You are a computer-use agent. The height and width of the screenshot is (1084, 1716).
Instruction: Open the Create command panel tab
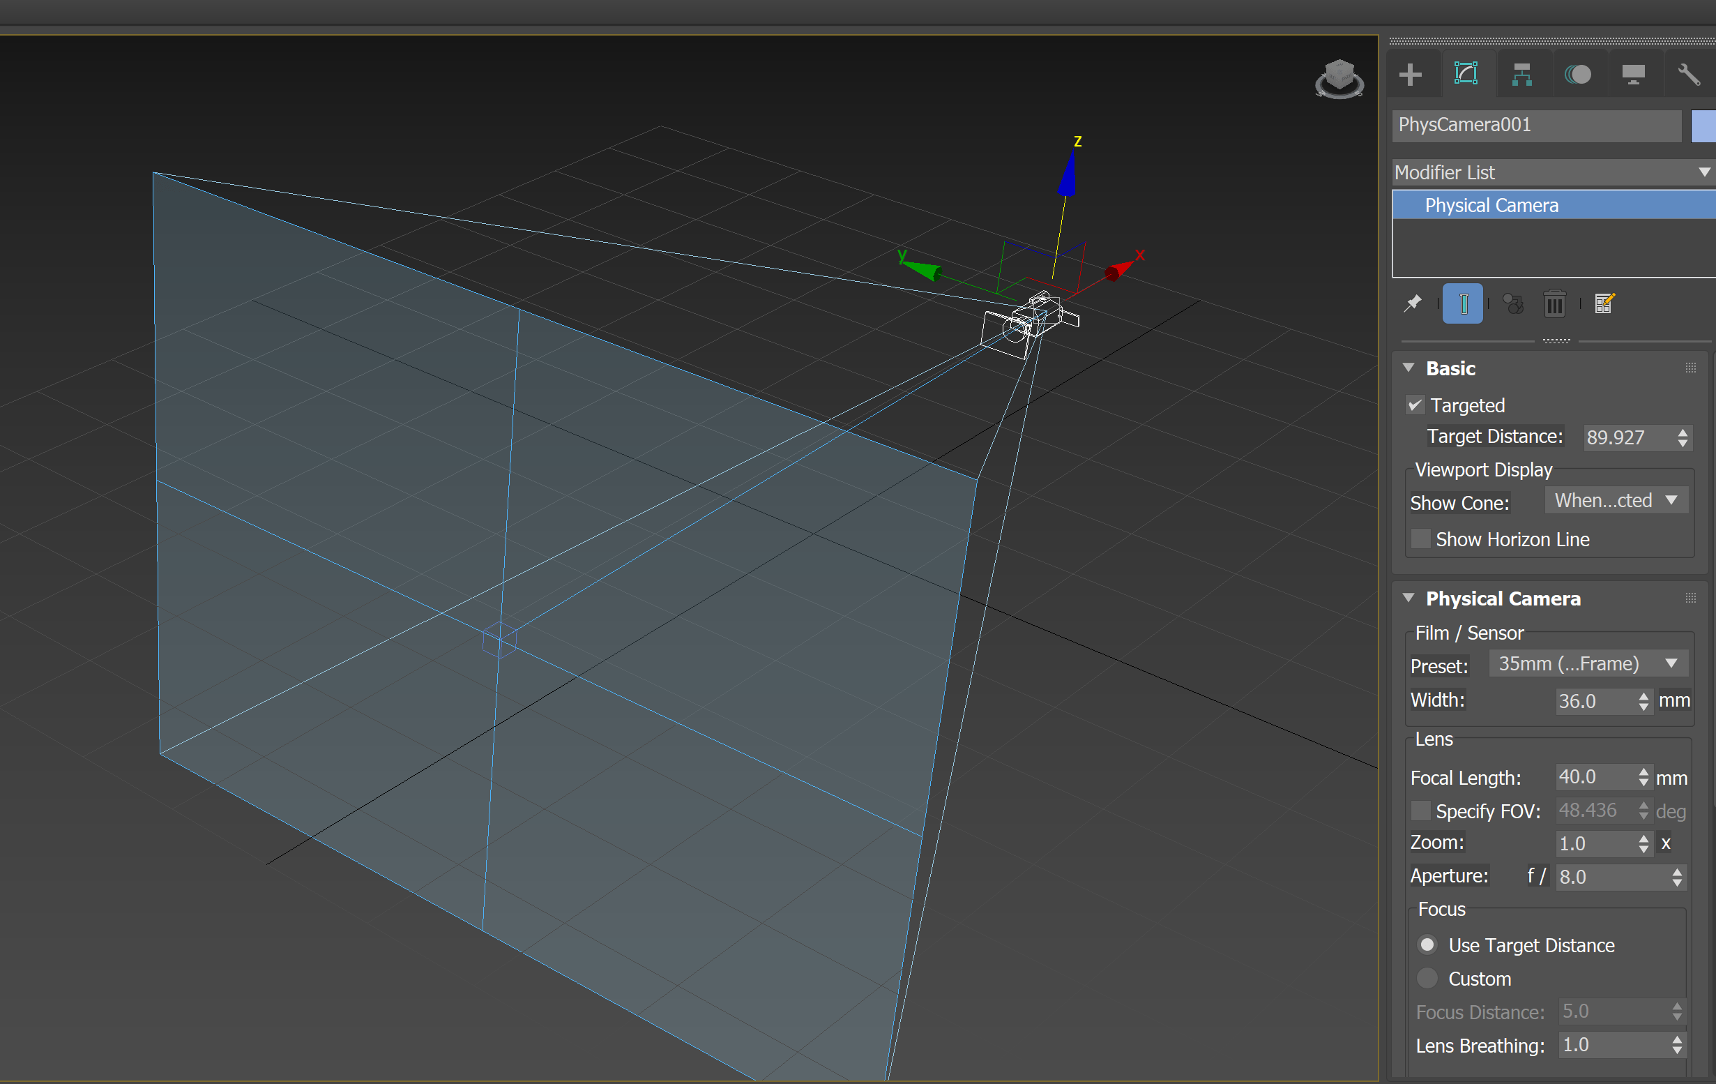(x=1410, y=74)
